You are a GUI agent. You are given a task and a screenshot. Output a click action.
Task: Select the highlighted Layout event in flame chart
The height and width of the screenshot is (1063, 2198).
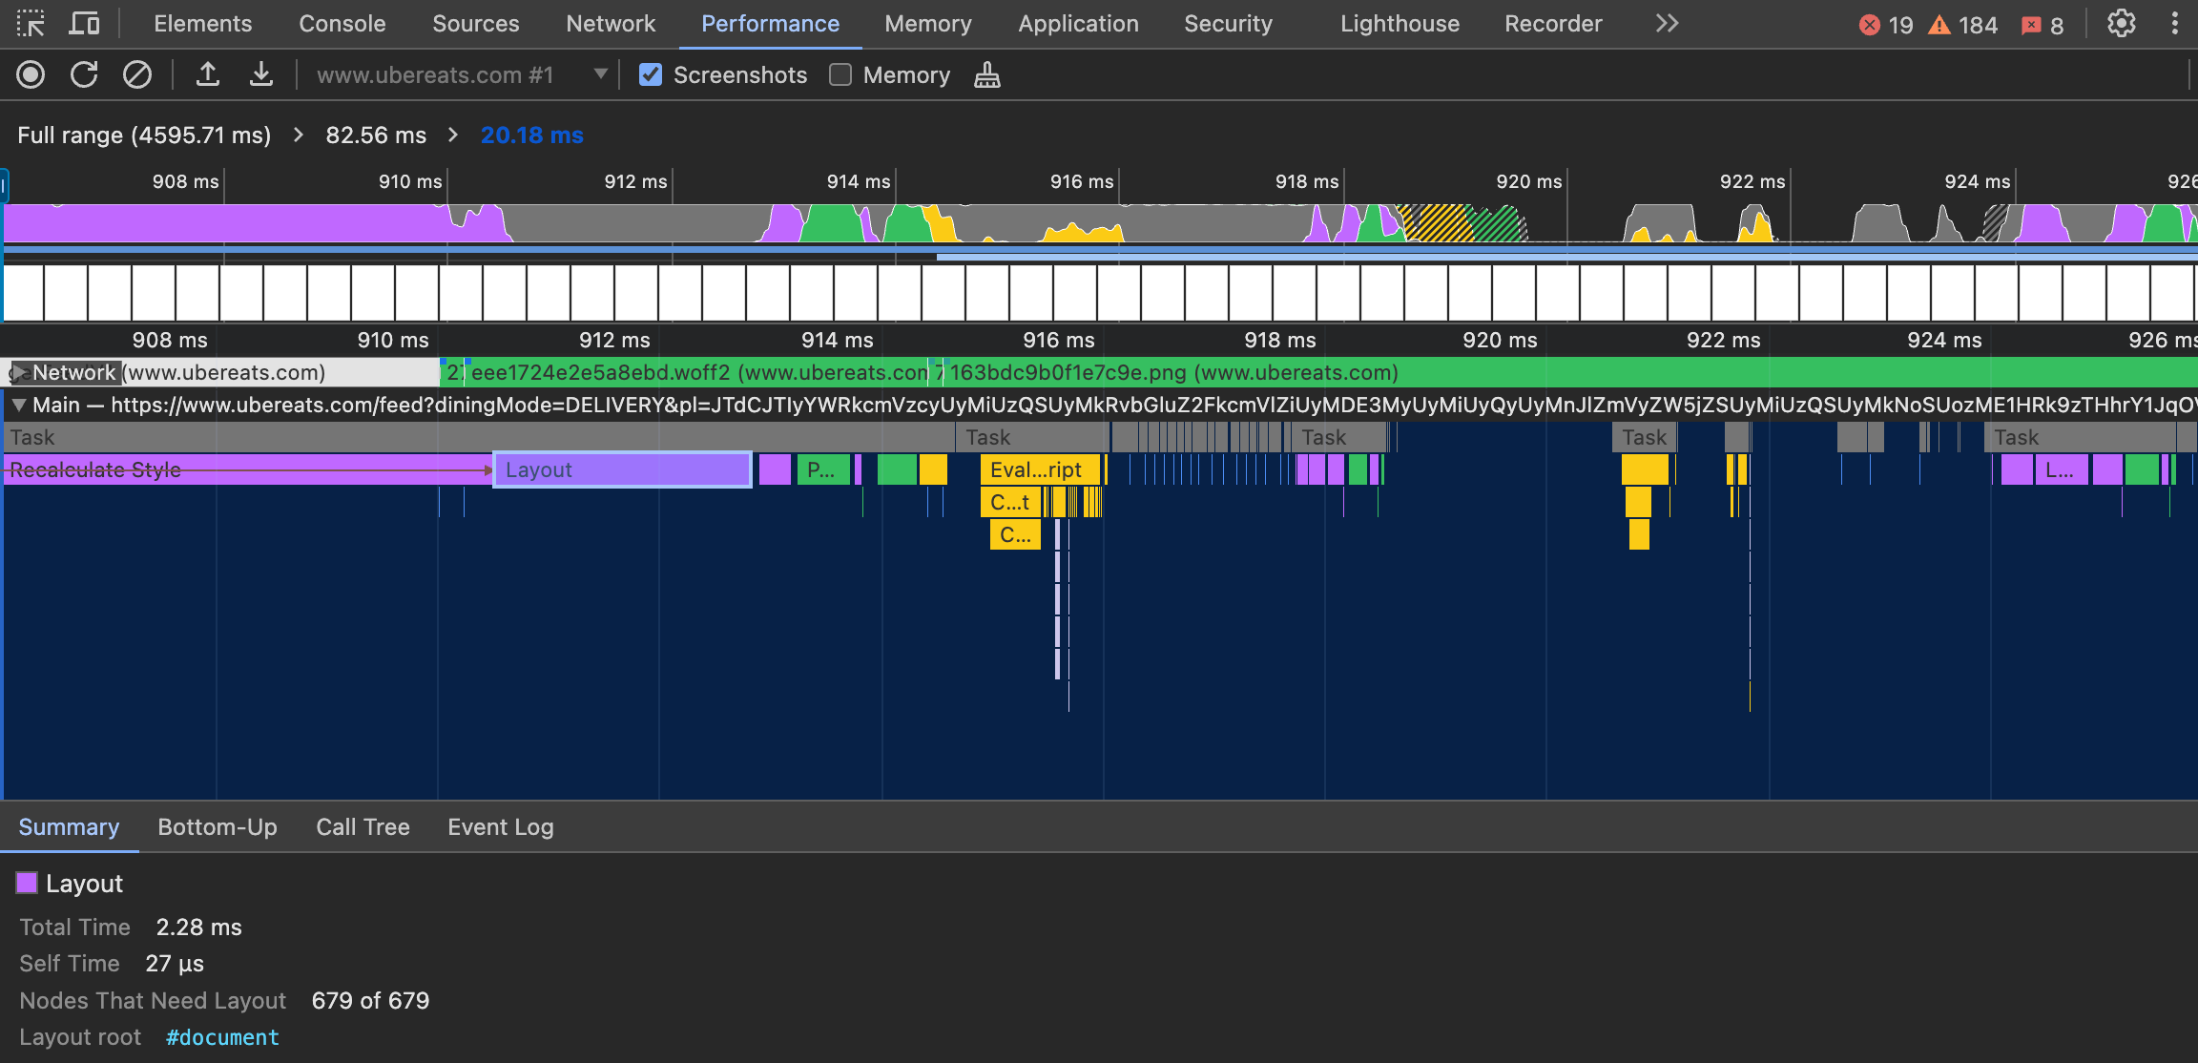click(622, 469)
